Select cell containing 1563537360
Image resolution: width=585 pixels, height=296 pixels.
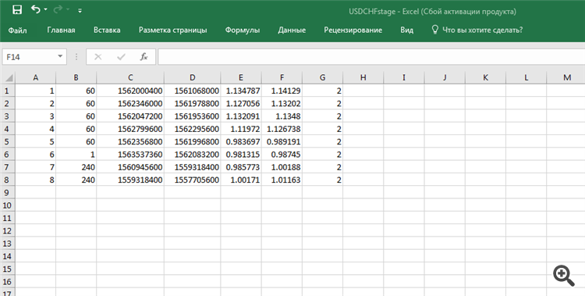click(x=130, y=155)
